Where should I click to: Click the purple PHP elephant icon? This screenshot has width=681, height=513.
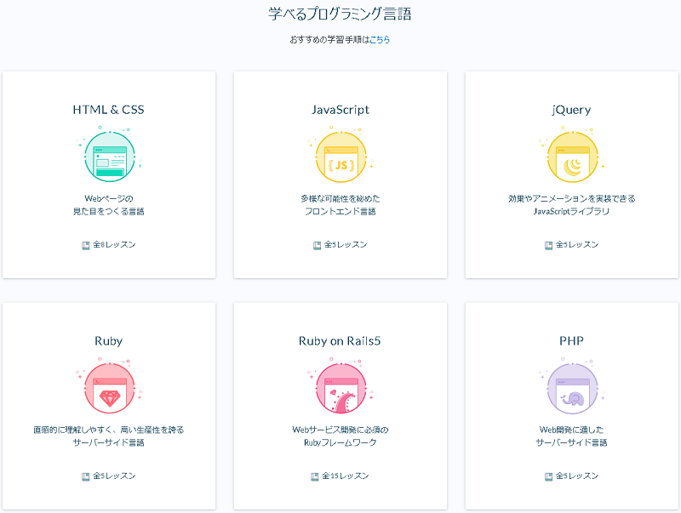[x=572, y=388]
